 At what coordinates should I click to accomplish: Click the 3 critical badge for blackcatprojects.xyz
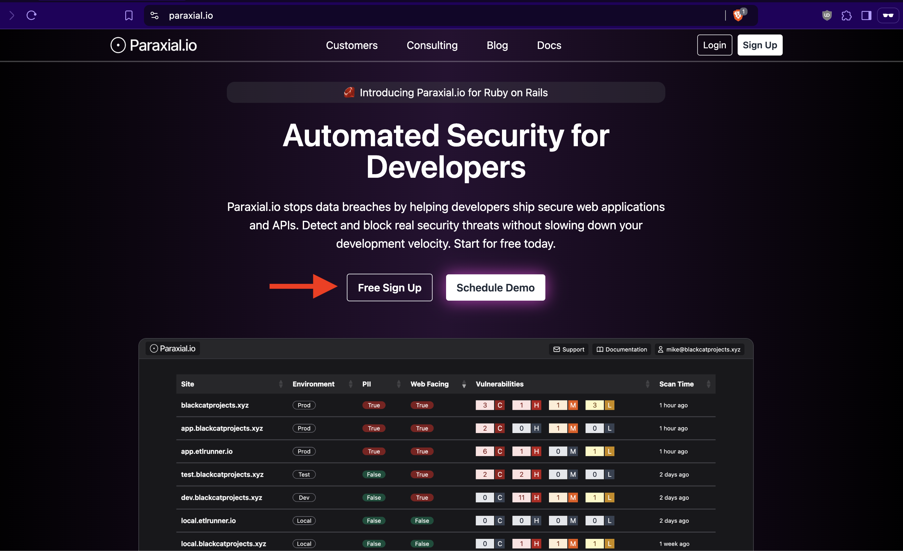490,405
